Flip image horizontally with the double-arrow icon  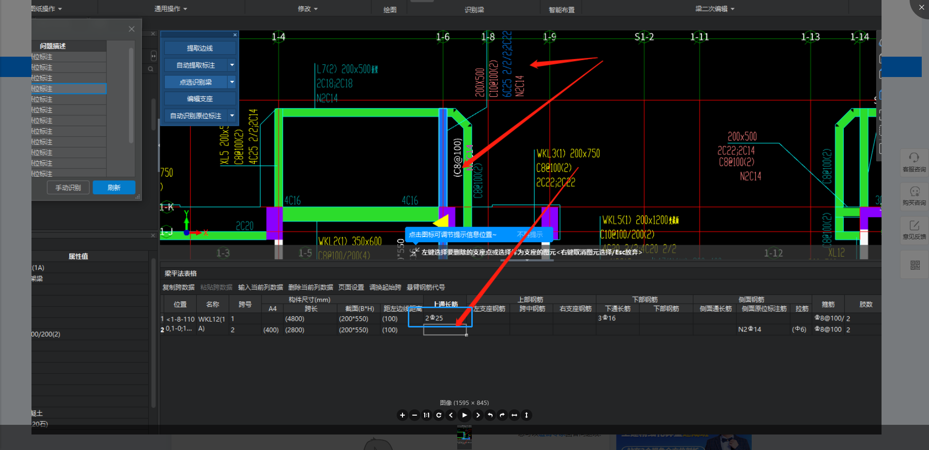pos(514,415)
